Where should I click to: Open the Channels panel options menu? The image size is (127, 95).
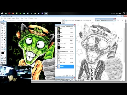pyautogui.click(x=75, y=26)
